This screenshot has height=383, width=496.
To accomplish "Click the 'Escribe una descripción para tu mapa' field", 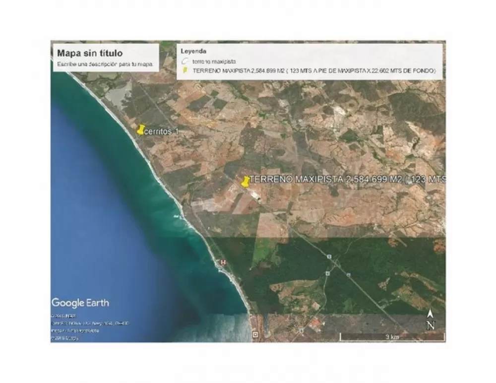I will (105, 64).
